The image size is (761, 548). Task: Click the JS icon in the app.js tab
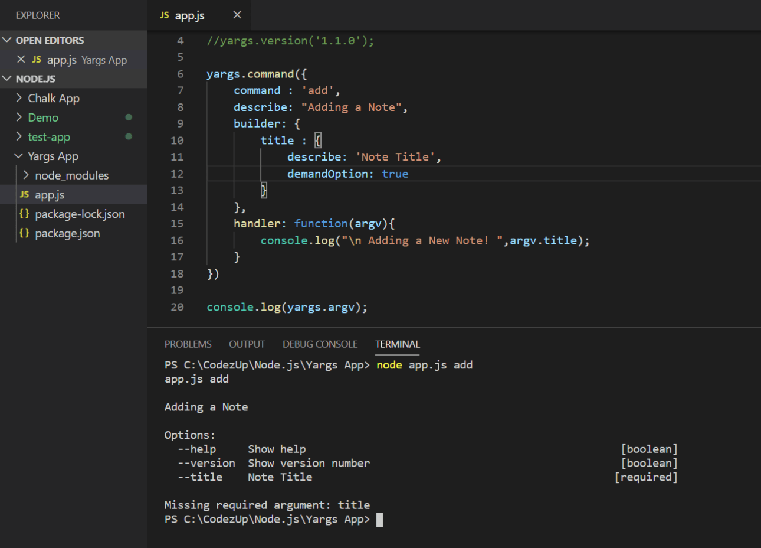point(165,15)
